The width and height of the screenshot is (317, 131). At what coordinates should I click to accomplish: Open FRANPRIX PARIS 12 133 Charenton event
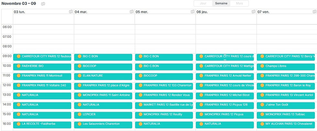tap(164, 86)
